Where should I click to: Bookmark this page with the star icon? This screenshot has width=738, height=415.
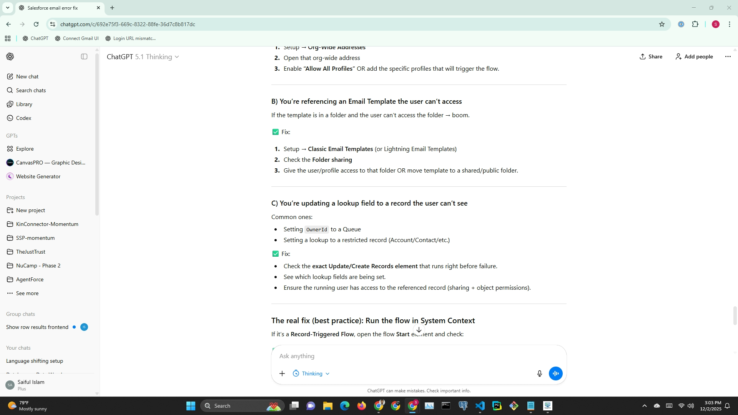pos(662,24)
